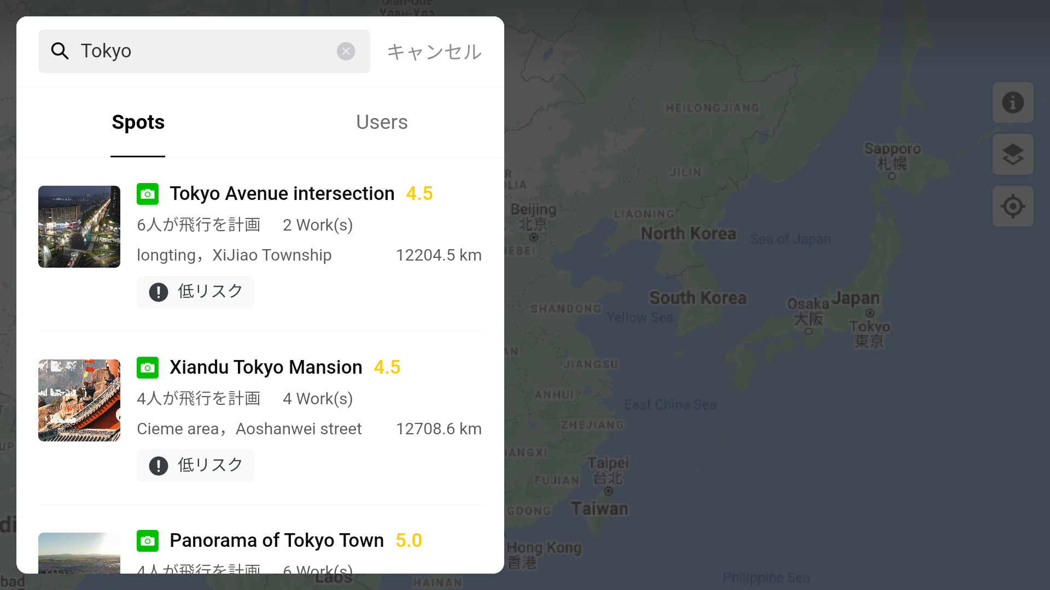Viewport: 1050px width, 590px height.
Task: Click '4 Work(s)' text
Action: (318, 398)
